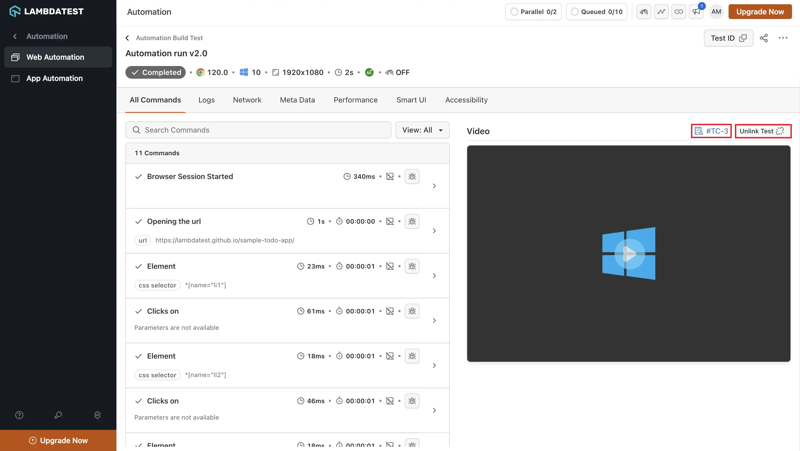
Task: Open the tunnel icon in top header
Action: point(644,12)
